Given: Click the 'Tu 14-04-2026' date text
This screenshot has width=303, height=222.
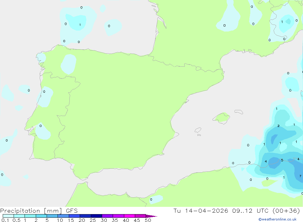Looking at the screenshot, I should [x=201, y=210].
